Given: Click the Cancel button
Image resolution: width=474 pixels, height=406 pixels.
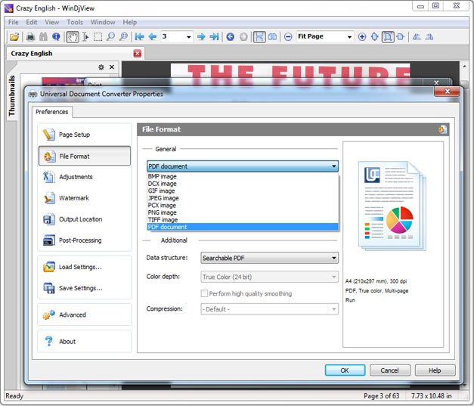Looking at the screenshot, I should point(389,370).
